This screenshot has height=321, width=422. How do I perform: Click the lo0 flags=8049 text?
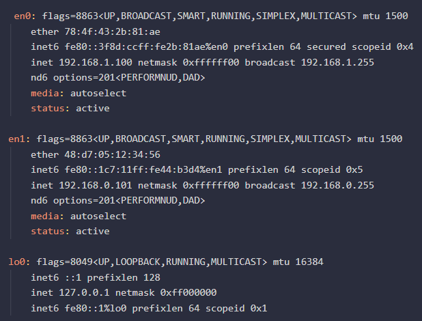coord(60,262)
